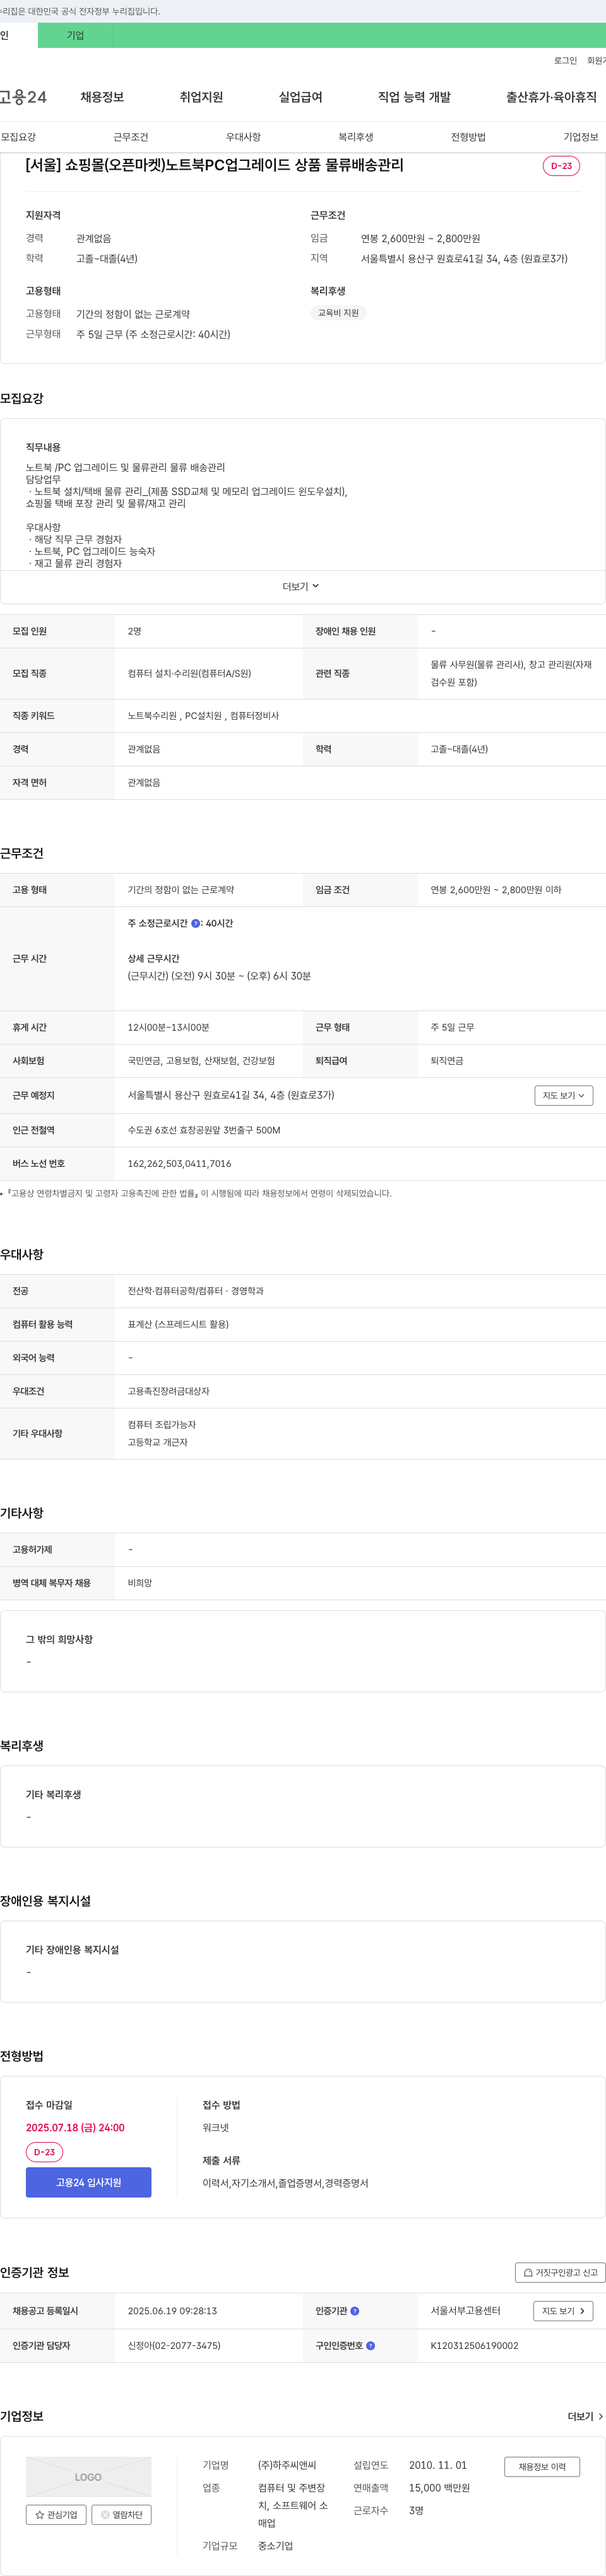The width and height of the screenshot is (606, 2576).
Task: Click the revenue value 15,000 백만원
Action: coord(439,2488)
